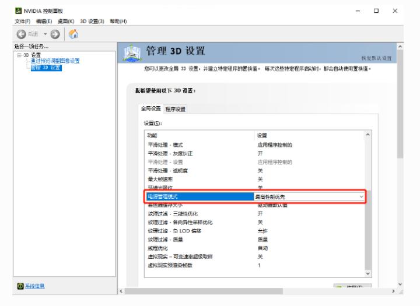Click the 自动 value of 线程优化
This screenshot has height=306, width=420.
tap(262, 248)
